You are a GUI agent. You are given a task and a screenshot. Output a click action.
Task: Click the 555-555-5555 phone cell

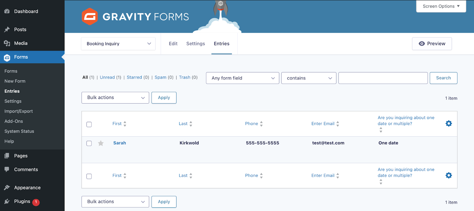pos(262,143)
